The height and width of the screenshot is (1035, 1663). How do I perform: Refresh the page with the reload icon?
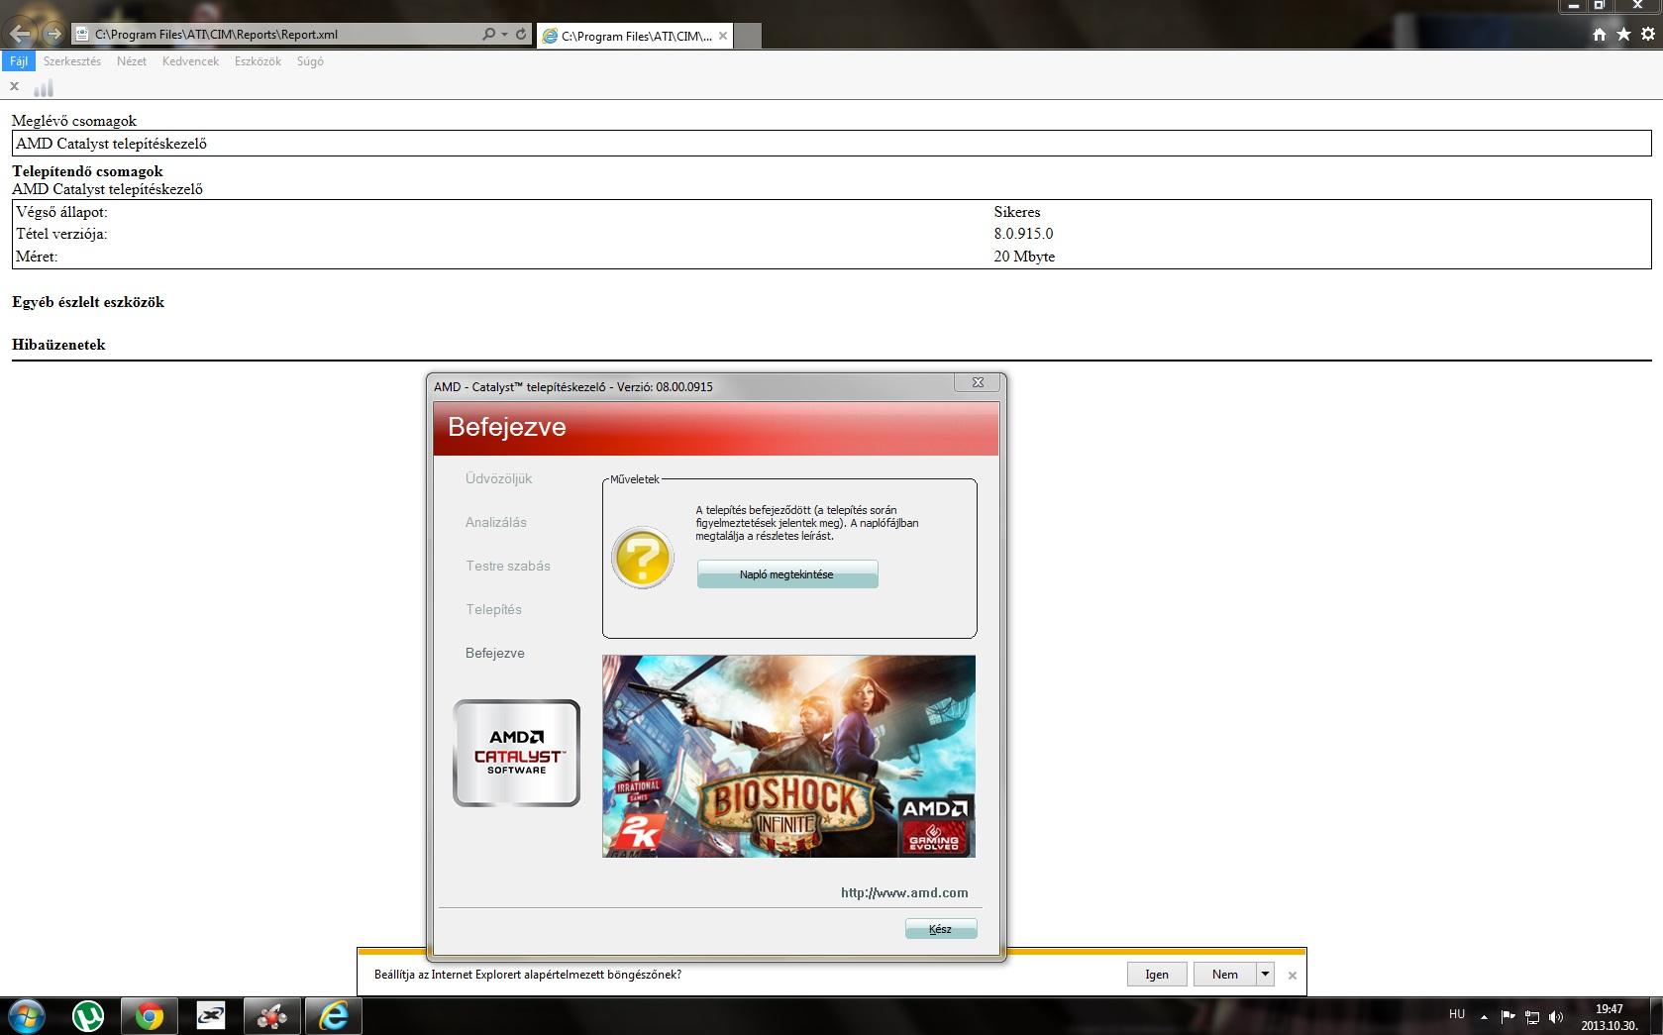click(x=521, y=34)
